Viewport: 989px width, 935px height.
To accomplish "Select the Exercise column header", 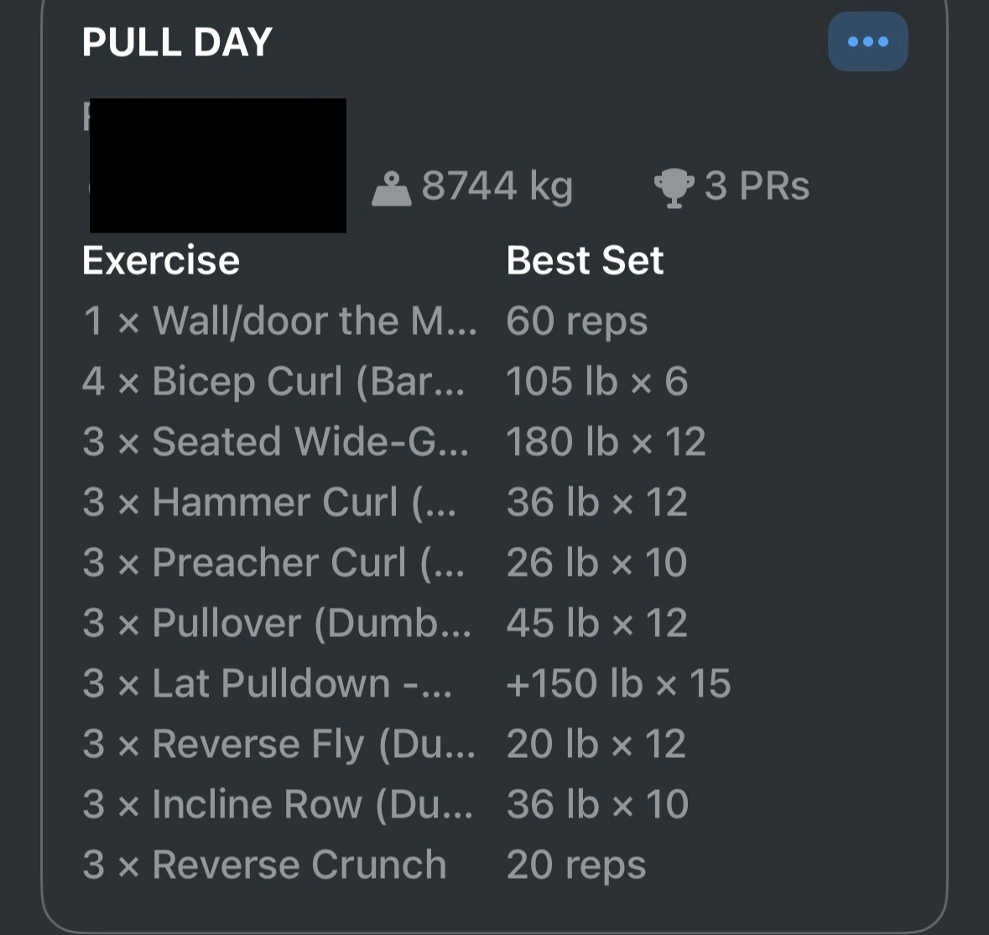I will click(x=161, y=260).
